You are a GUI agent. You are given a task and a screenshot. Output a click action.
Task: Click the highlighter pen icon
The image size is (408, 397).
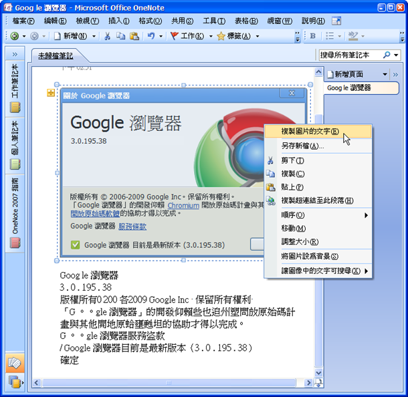[353, 36]
